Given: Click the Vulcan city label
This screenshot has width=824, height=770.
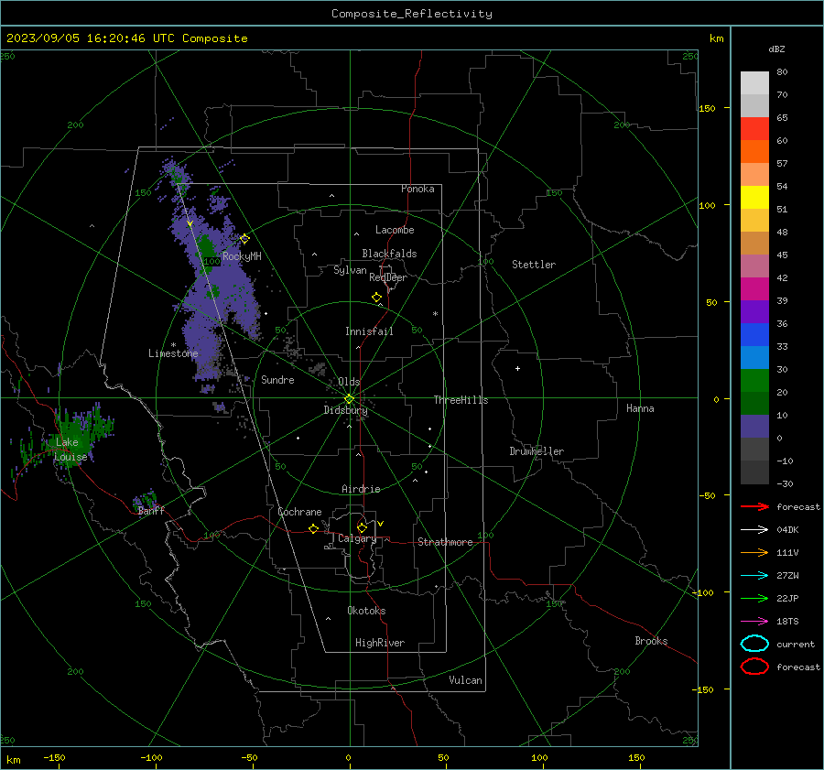Looking at the screenshot, I should pos(465,680).
